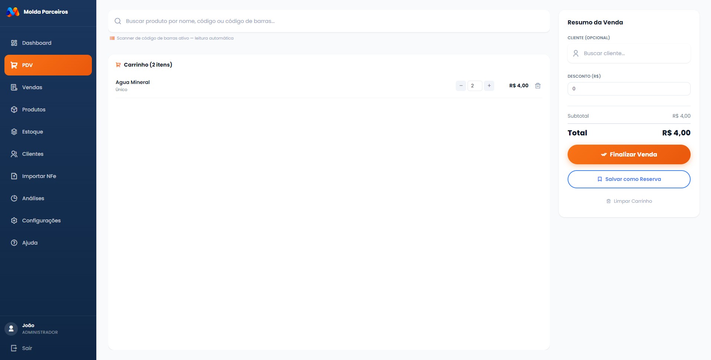Delete Agua Mineral using trash icon
Screen dimensions: 711x360
(x=538, y=86)
